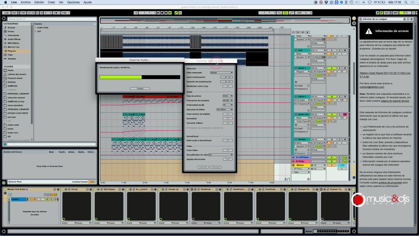
Task: Select MIDI Effects category in browser
Action: pos(14,43)
